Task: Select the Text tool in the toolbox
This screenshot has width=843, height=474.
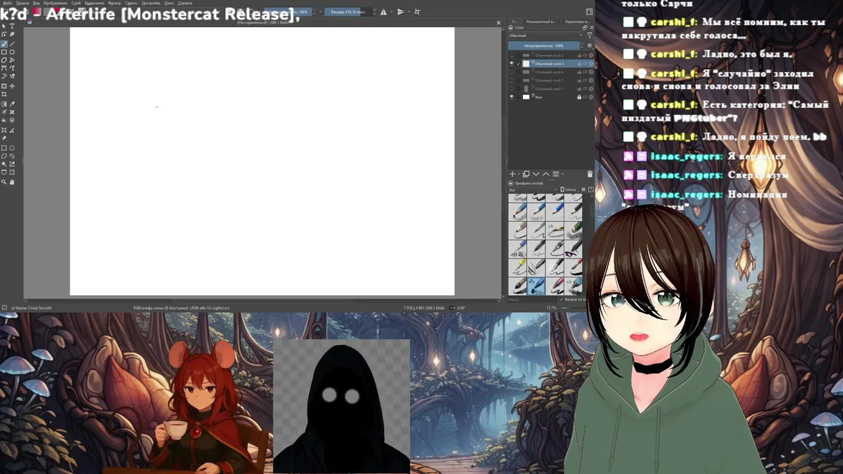Action: (12, 26)
